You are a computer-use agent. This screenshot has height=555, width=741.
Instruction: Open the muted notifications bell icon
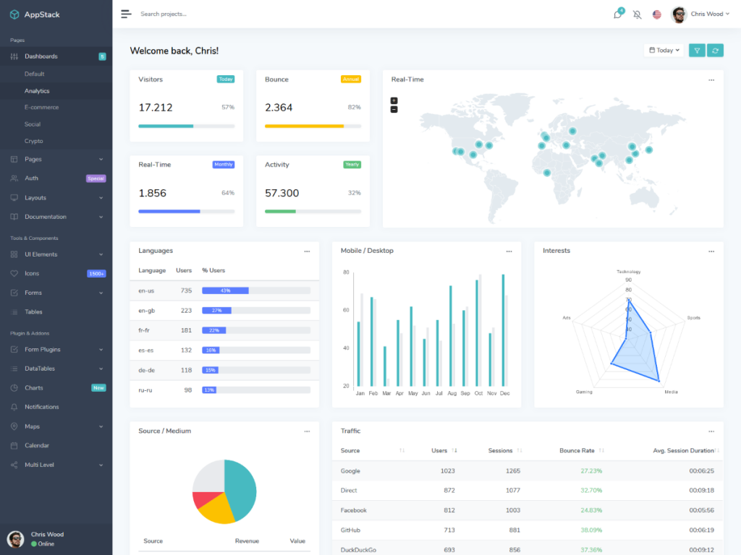637,14
